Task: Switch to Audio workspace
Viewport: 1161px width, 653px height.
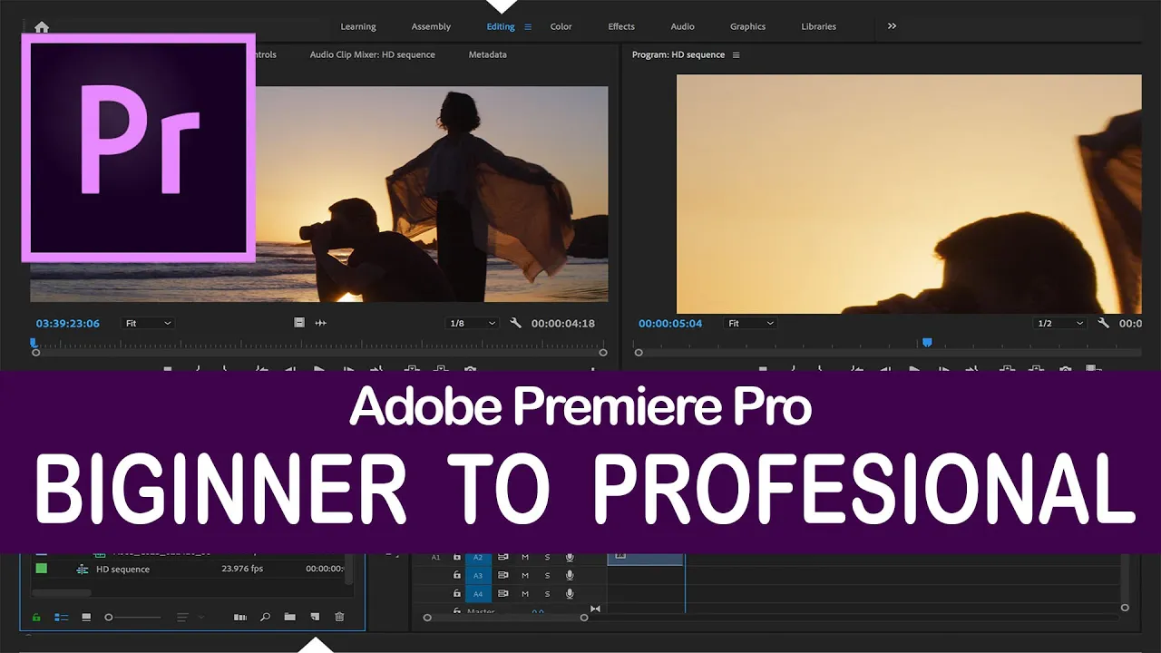Action: tap(683, 27)
